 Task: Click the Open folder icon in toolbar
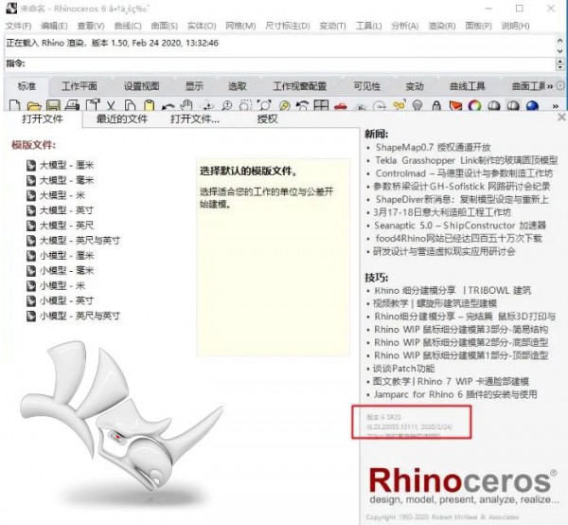coord(34,106)
